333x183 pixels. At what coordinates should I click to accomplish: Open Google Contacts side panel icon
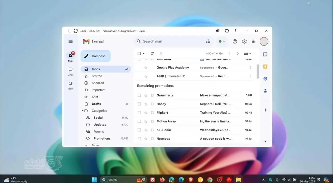coord(265,91)
